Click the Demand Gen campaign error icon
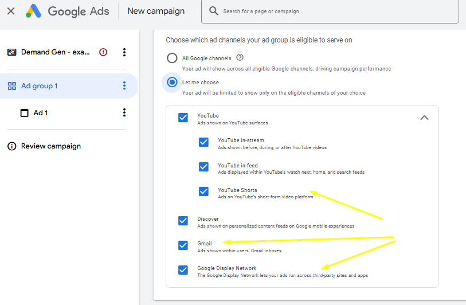 (103, 52)
